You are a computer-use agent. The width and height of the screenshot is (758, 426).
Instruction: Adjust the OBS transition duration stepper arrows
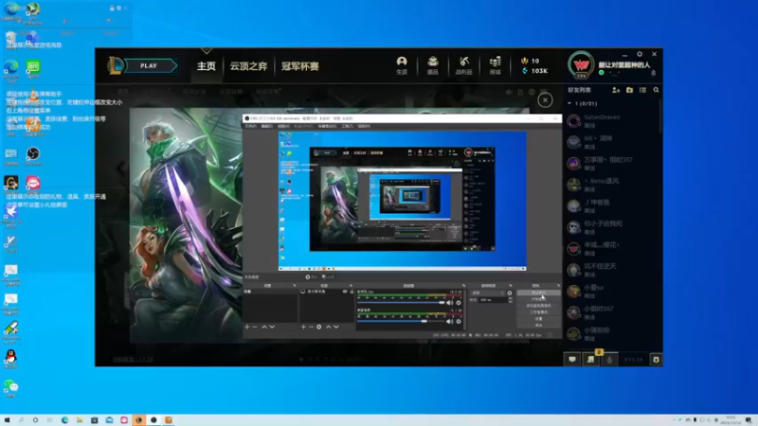pos(510,300)
